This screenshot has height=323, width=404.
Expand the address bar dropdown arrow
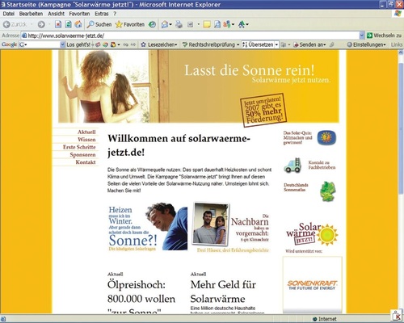click(362, 36)
